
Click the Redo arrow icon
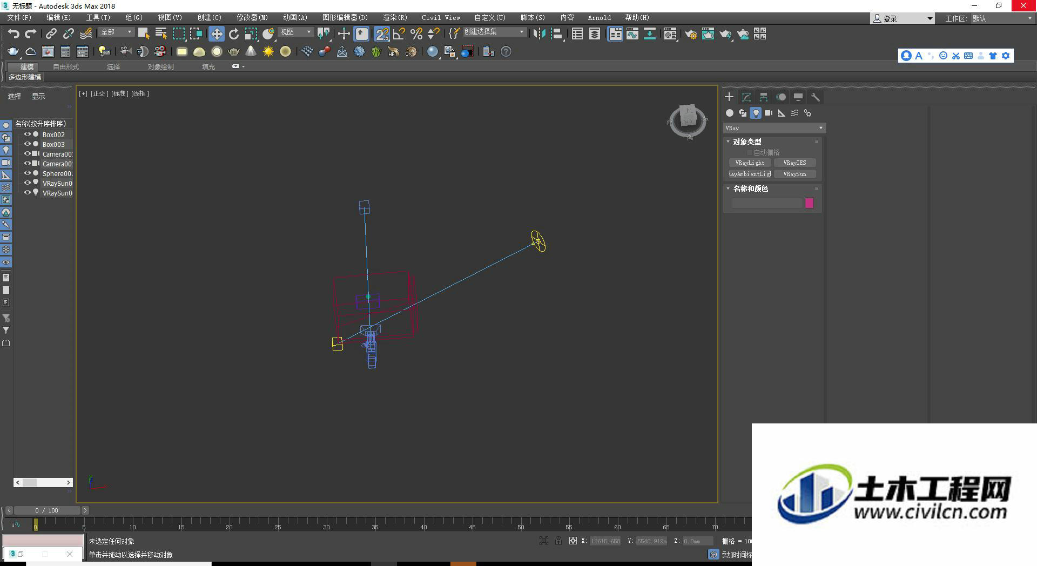pos(31,34)
